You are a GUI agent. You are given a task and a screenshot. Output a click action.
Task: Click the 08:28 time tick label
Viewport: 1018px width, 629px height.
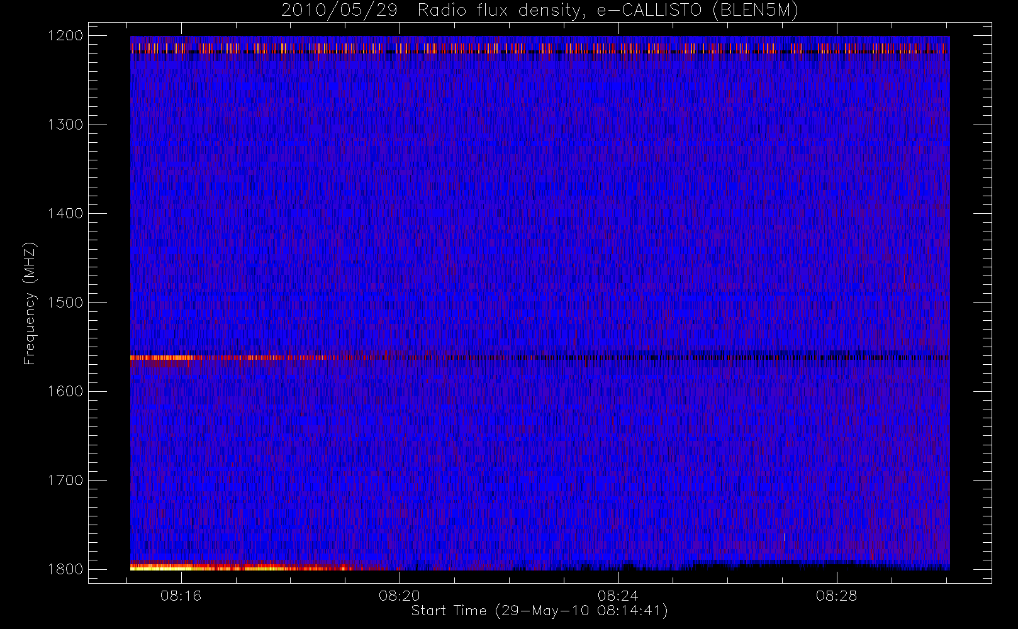click(x=836, y=596)
